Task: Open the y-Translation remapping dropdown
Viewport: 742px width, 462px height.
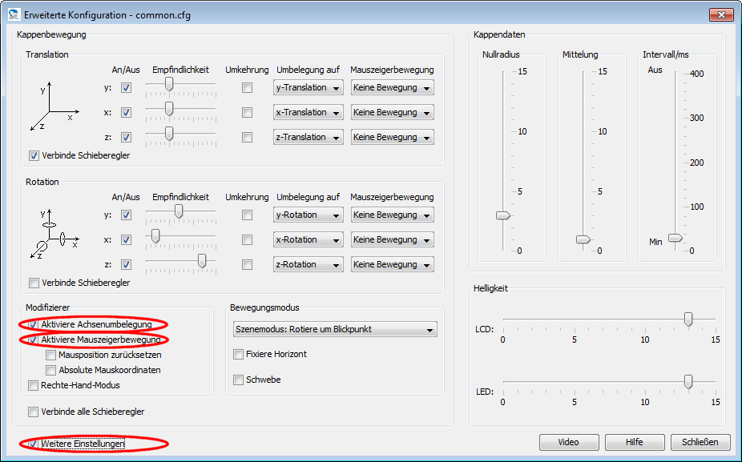Action: [x=308, y=88]
